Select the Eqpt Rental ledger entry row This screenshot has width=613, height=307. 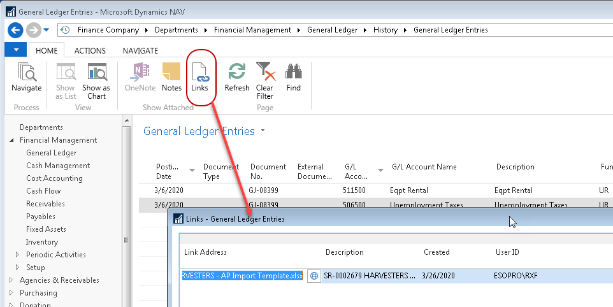click(408, 190)
